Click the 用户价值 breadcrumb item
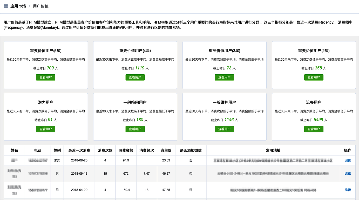The height and width of the screenshot is (200, 359). pos(41,6)
